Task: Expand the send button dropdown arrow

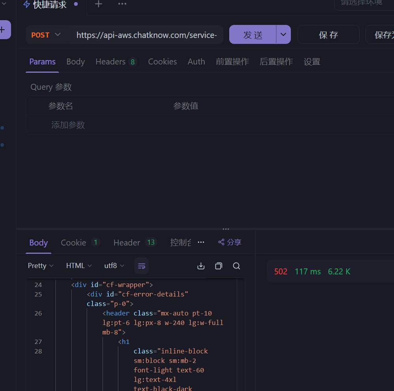Action: coord(283,35)
